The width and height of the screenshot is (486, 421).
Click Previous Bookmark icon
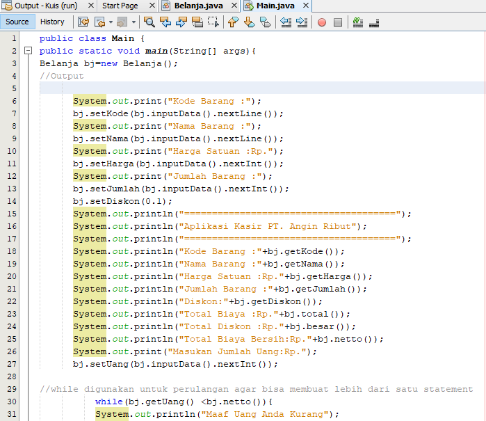(233, 22)
